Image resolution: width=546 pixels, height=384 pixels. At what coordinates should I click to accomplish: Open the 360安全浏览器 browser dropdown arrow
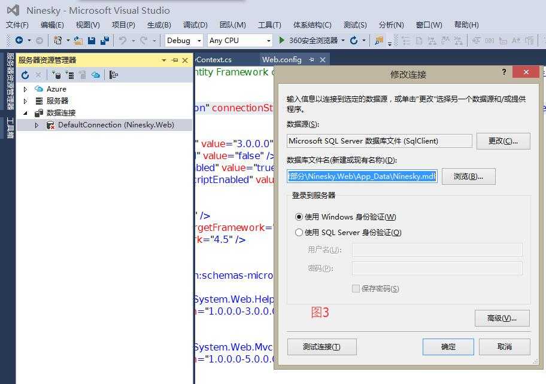(x=343, y=41)
